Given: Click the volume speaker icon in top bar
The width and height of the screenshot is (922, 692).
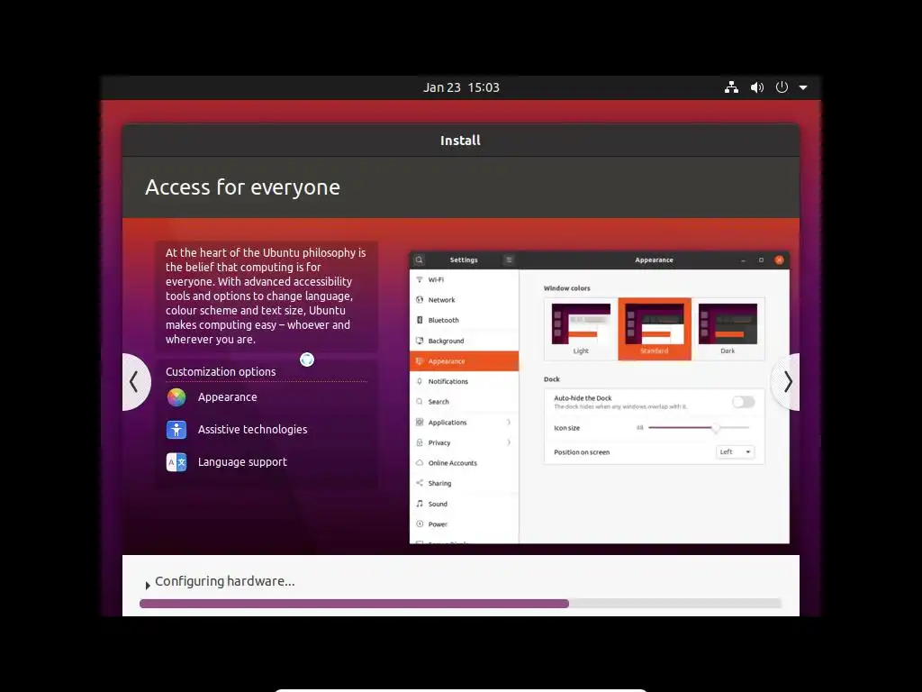Looking at the screenshot, I should point(756,87).
